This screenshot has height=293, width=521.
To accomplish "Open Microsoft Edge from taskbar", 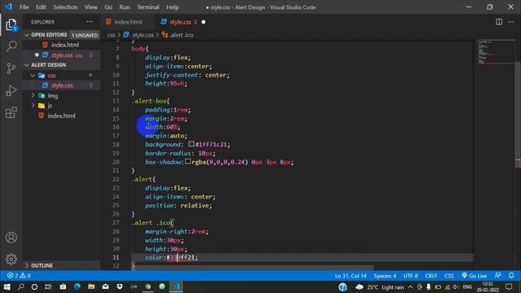I will 77,286.
